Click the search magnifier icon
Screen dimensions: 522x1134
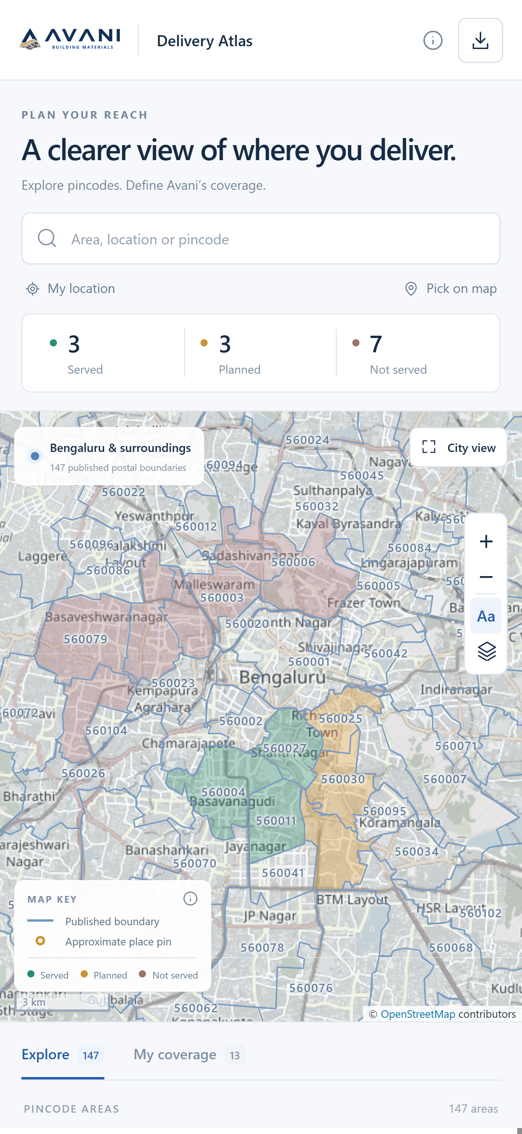[47, 238]
